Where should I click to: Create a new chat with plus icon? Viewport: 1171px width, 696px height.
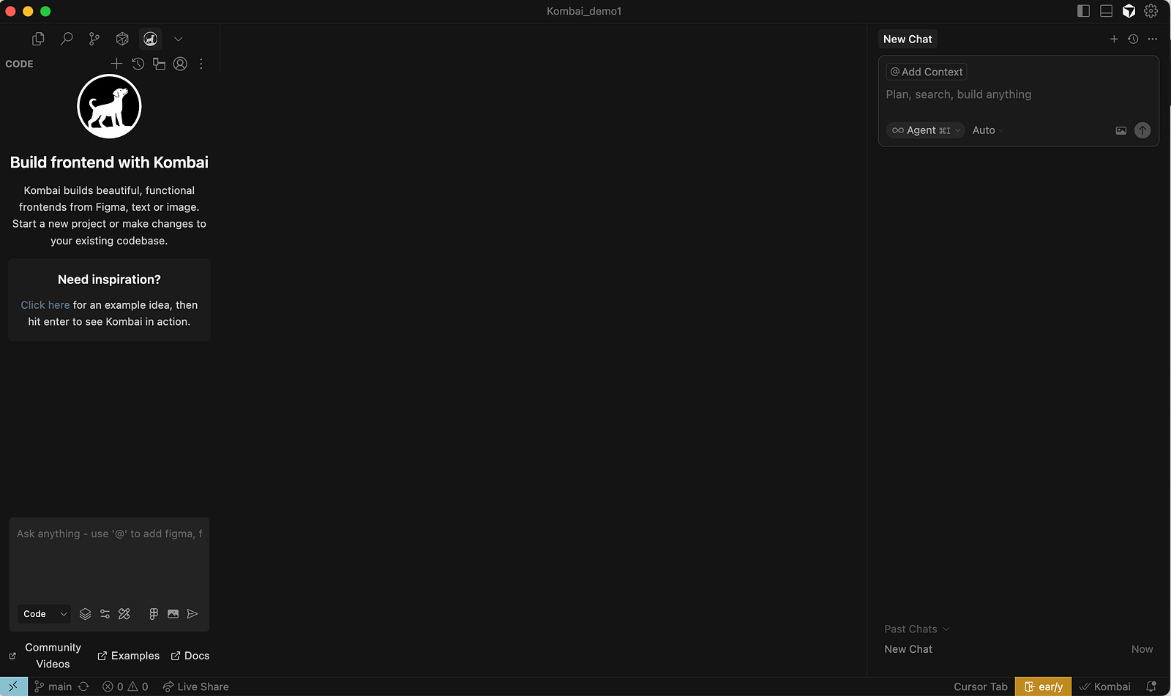(1114, 40)
